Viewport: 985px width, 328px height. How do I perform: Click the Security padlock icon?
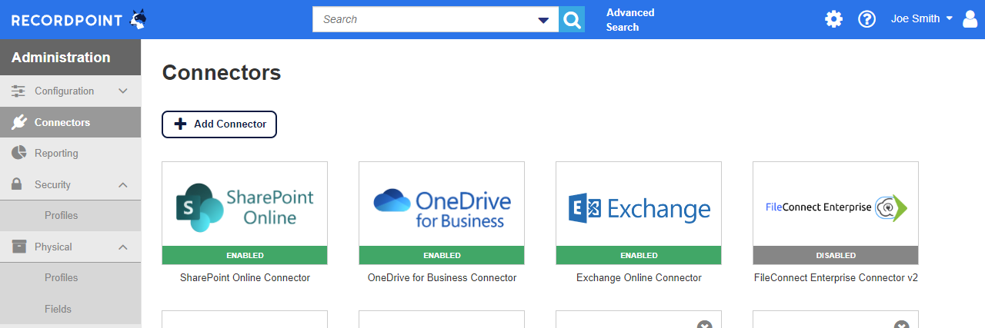click(x=17, y=184)
